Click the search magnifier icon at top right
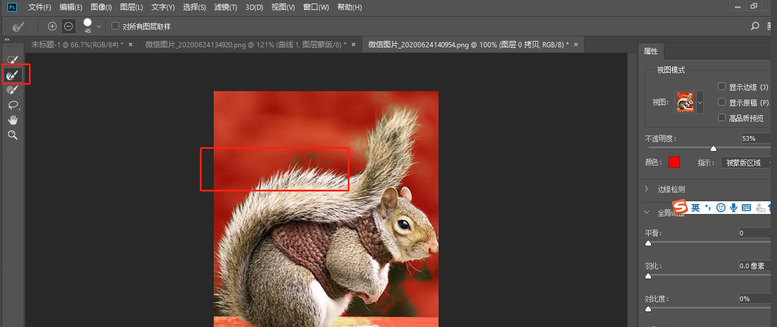 (754, 26)
